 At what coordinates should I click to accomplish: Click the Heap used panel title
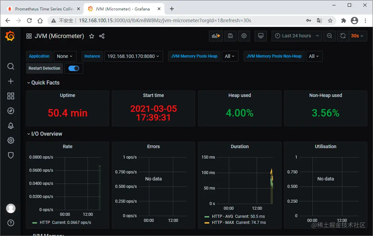(240, 95)
